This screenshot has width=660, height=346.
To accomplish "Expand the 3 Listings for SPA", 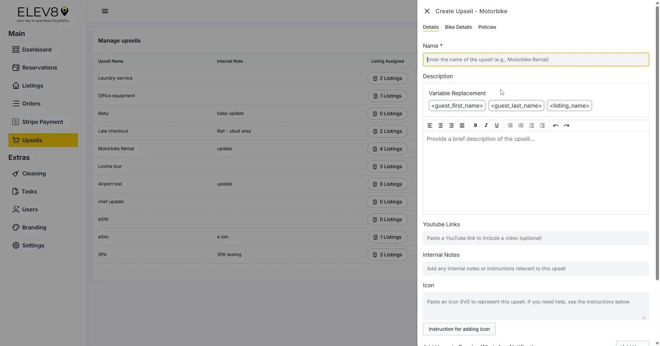I will [x=387, y=255].
